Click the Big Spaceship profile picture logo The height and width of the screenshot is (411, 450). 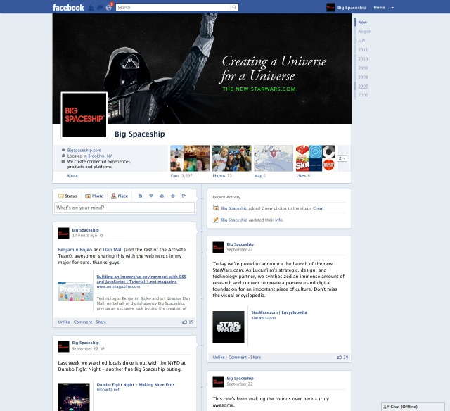[x=84, y=115]
